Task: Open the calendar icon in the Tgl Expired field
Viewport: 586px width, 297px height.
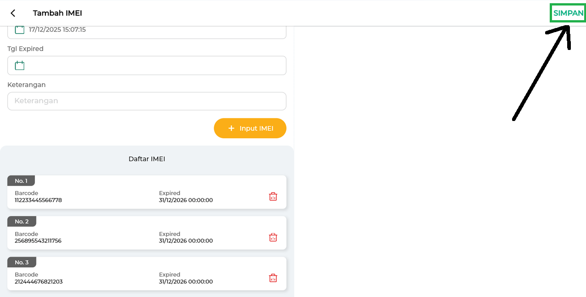Action: [x=19, y=66]
